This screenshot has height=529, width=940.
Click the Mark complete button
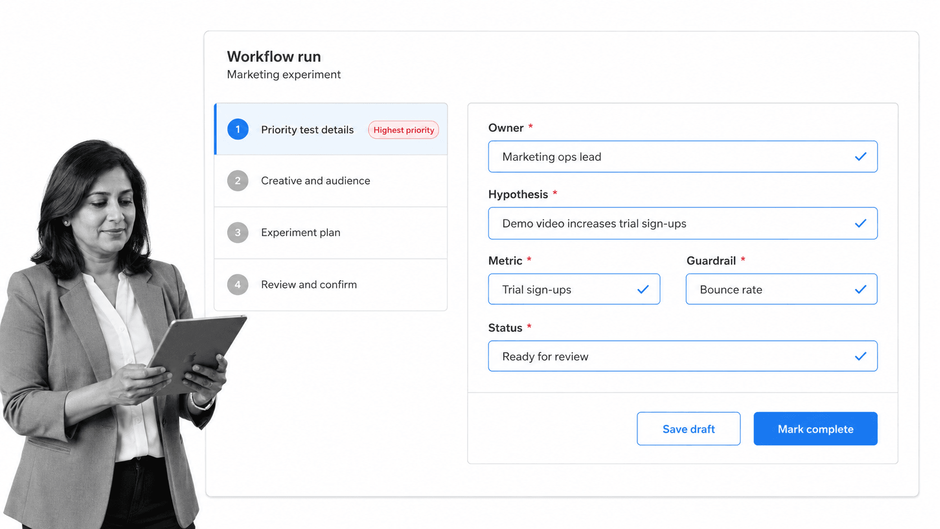[x=815, y=429]
